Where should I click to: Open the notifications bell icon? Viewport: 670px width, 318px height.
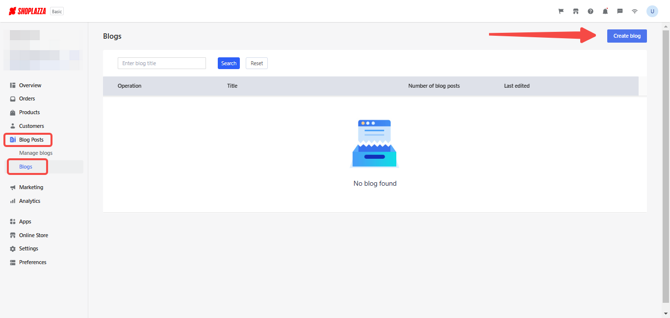tap(605, 11)
